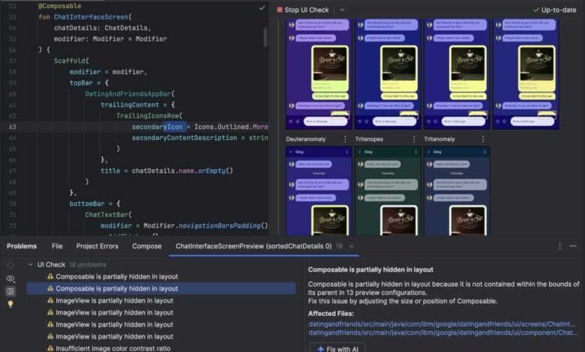The height and width of the screenshot is (352, 585).
Task: Click 'DatingAndFriendsAppBar' in the code
Action: tap(128, 94)
